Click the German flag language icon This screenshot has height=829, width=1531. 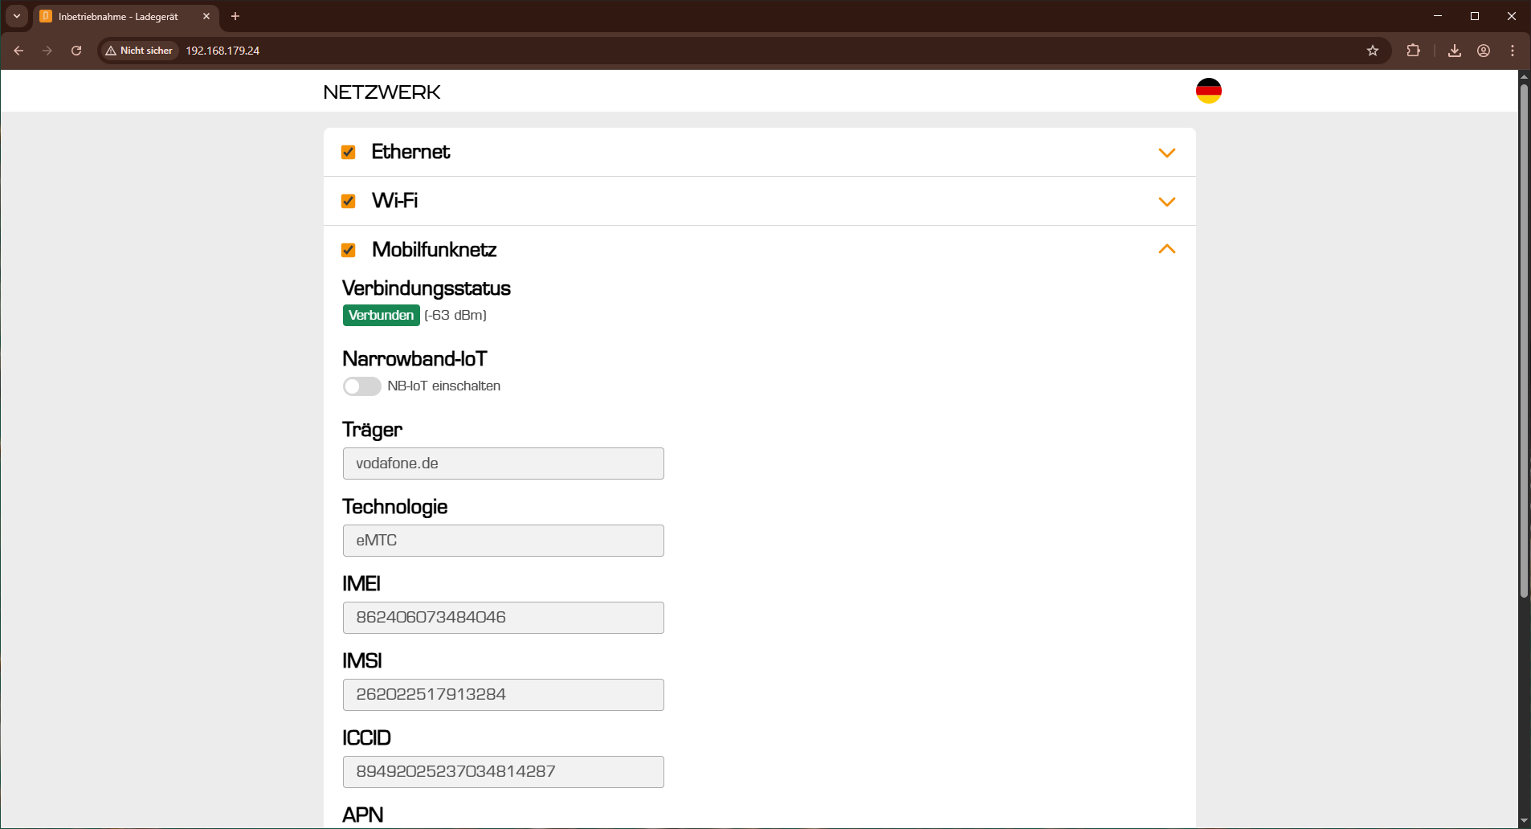(x=1208, y=91)
